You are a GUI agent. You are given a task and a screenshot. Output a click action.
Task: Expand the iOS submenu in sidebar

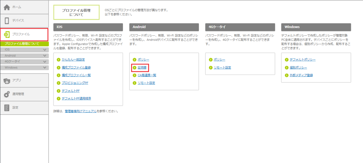pos(45,50)
